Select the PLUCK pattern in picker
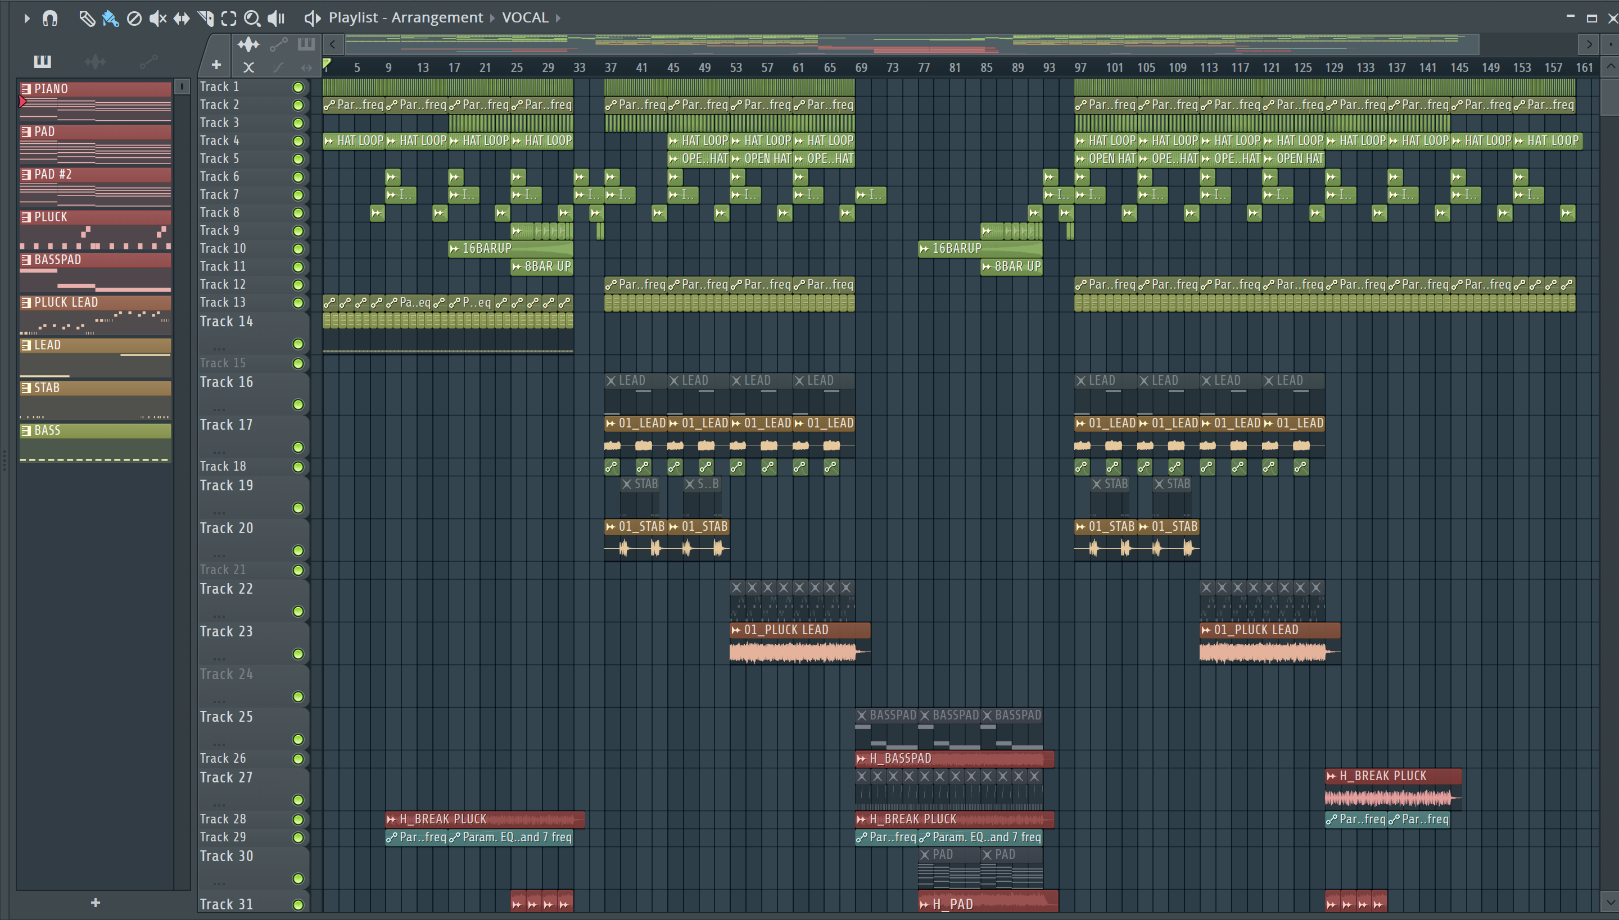 point(96,230)
